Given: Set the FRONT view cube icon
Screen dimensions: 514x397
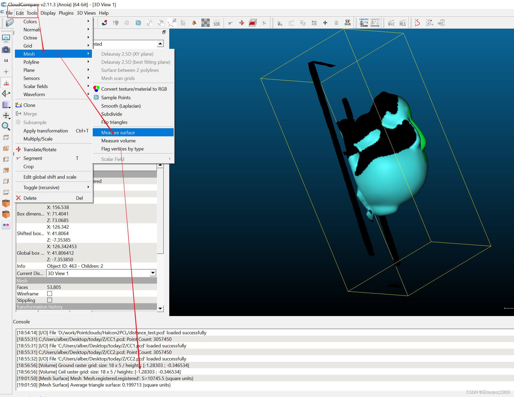Looking at the screenshot, I should [6, 203].
